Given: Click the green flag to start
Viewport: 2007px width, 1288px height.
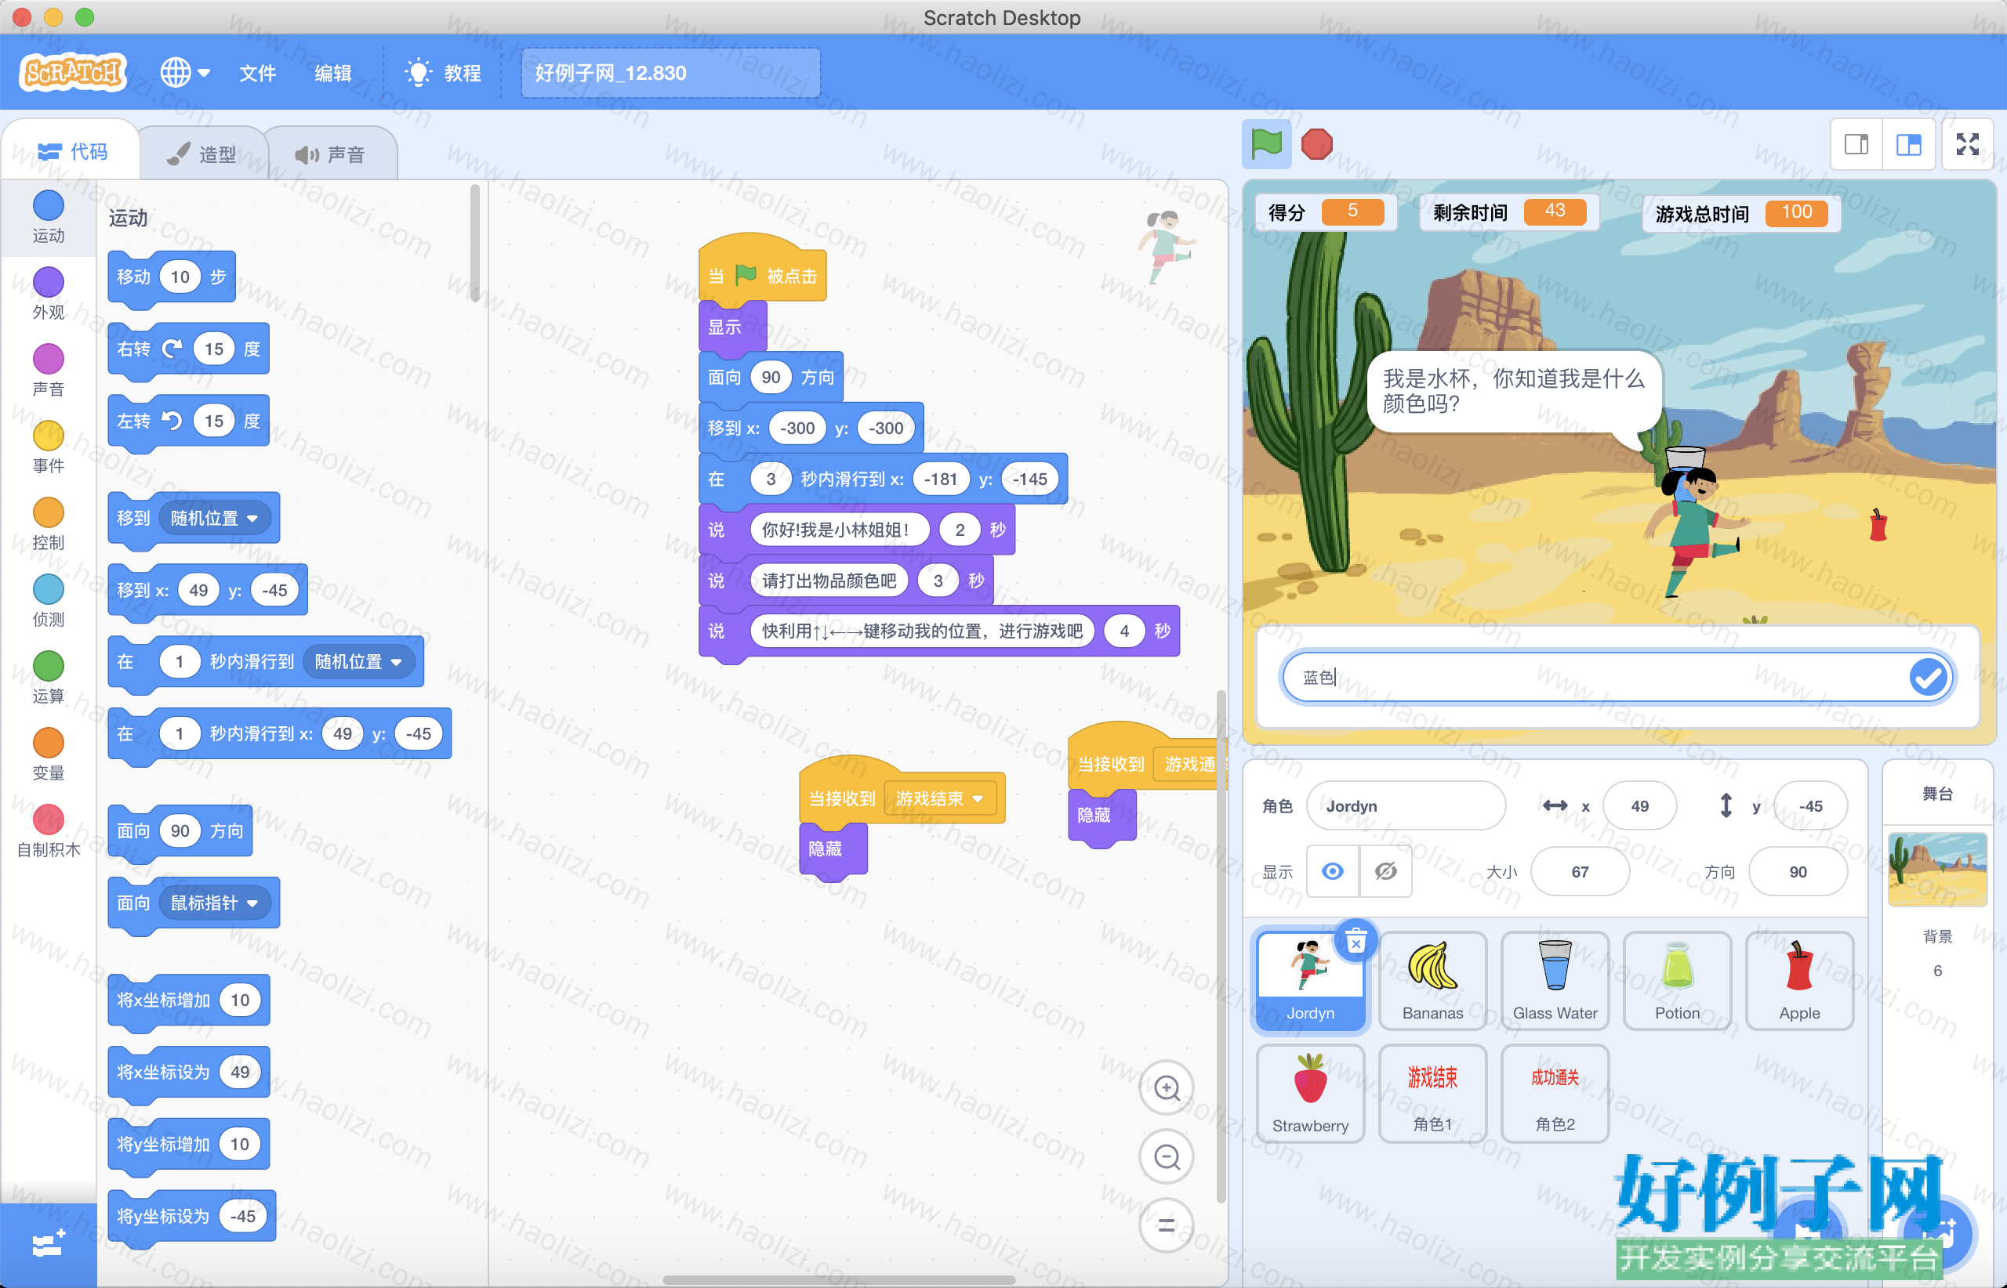Looking at the screenshot, I should tap(1266, 145).
